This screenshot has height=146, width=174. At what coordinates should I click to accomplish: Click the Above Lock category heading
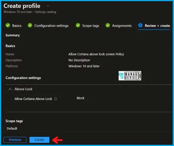pyautogui.click(x=23, y=89)
